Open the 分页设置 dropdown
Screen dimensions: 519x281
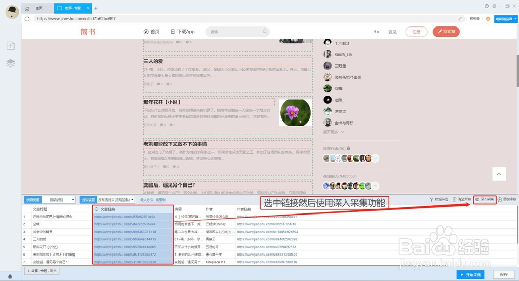[116, 200]
